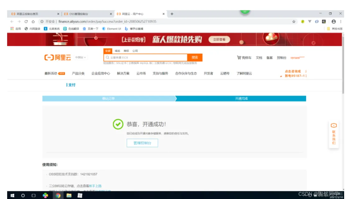Open a new browser tab
This screenshot has width=346, height=199.
pyautogui.click(x=172, y=14)
